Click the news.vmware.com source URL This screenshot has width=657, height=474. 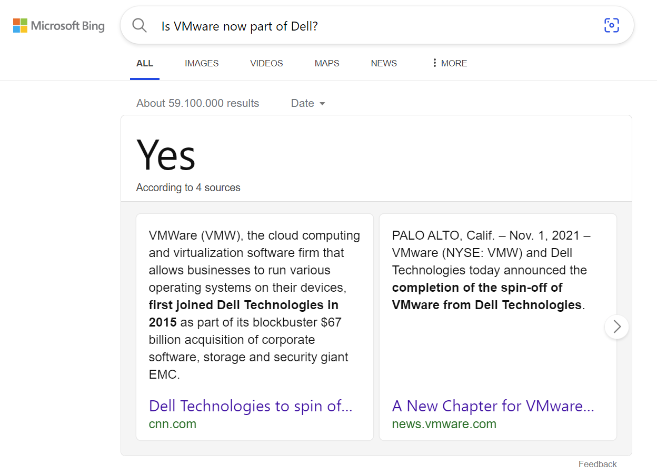click(x=444, y=424)
